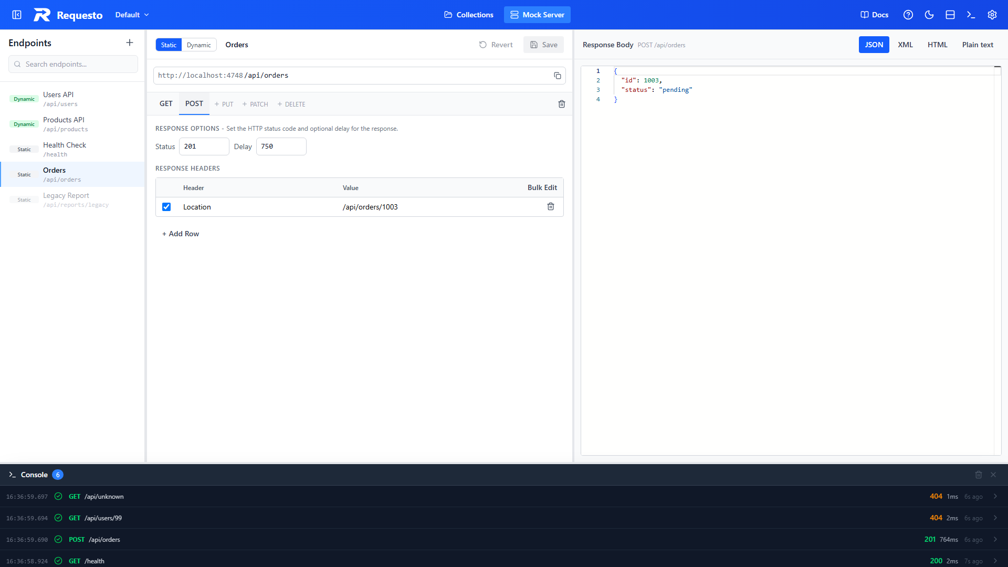Toggle the panel layout icon
The width and height of the screenshot is (1008, 567).
[x=950, y=15]
